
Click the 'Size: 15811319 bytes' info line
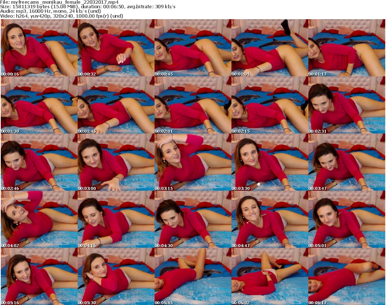pyautogui.click(x=87, y=7)
